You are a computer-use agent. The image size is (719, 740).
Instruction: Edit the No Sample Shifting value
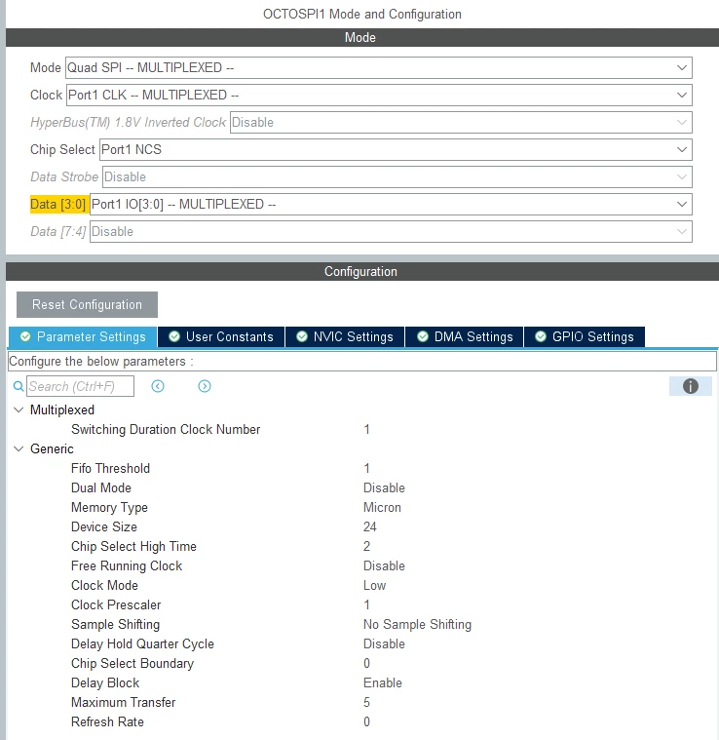point(417,625)
